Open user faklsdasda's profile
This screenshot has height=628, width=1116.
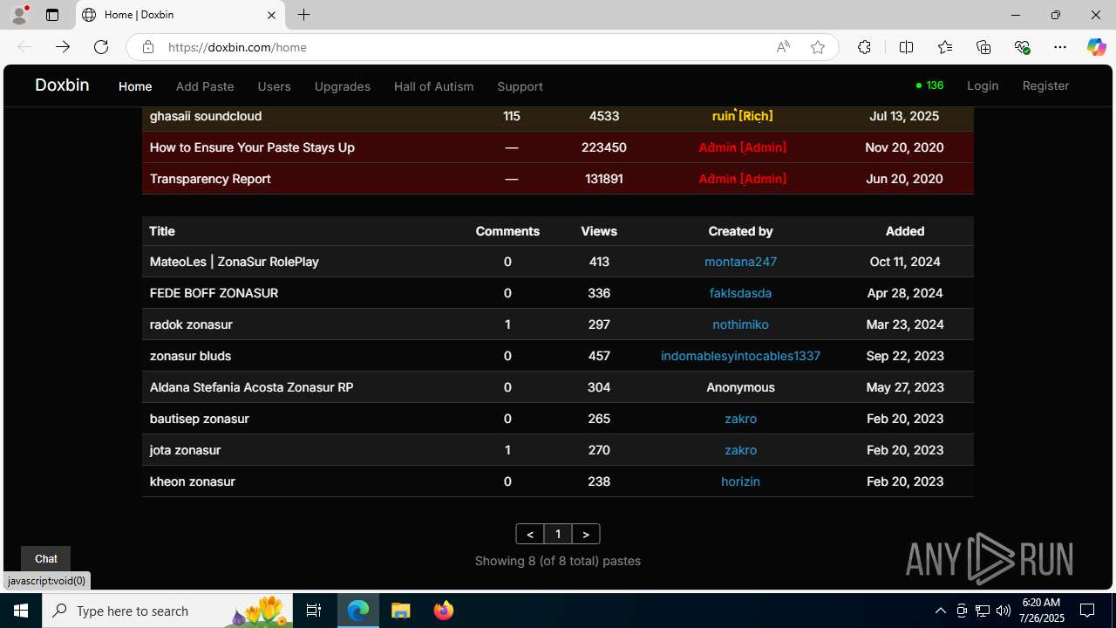[x=740, y=293]
